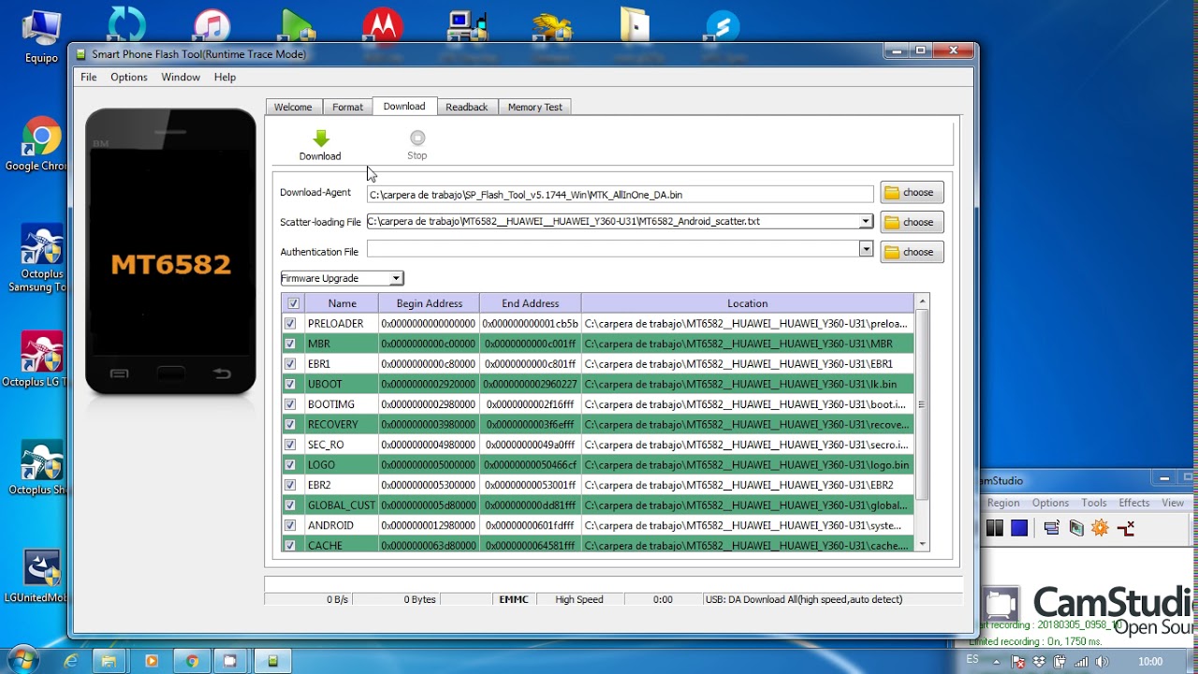Click Scatter-loading File choose button
This screenshot has height=674, width=1198.
click(912, 223)
